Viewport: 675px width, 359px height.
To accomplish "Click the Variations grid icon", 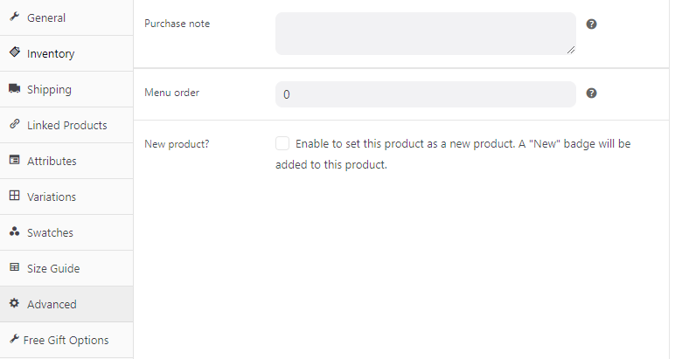I will click(14, 197).
